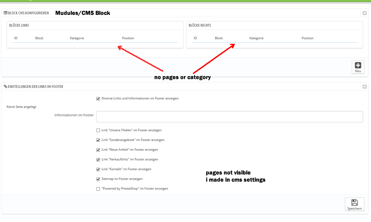Click the Block CMS Konfigurieren heading text
This screenshot has height=222, width=371.
(x=29, y=13)
